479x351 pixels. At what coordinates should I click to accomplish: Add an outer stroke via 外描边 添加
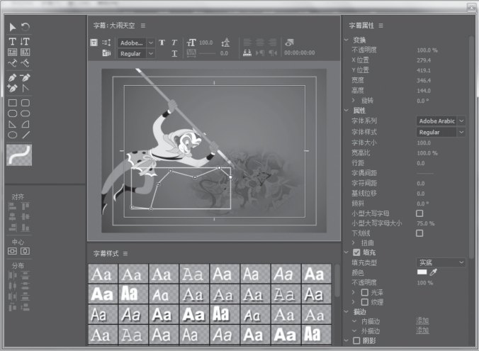pos(422,330)
